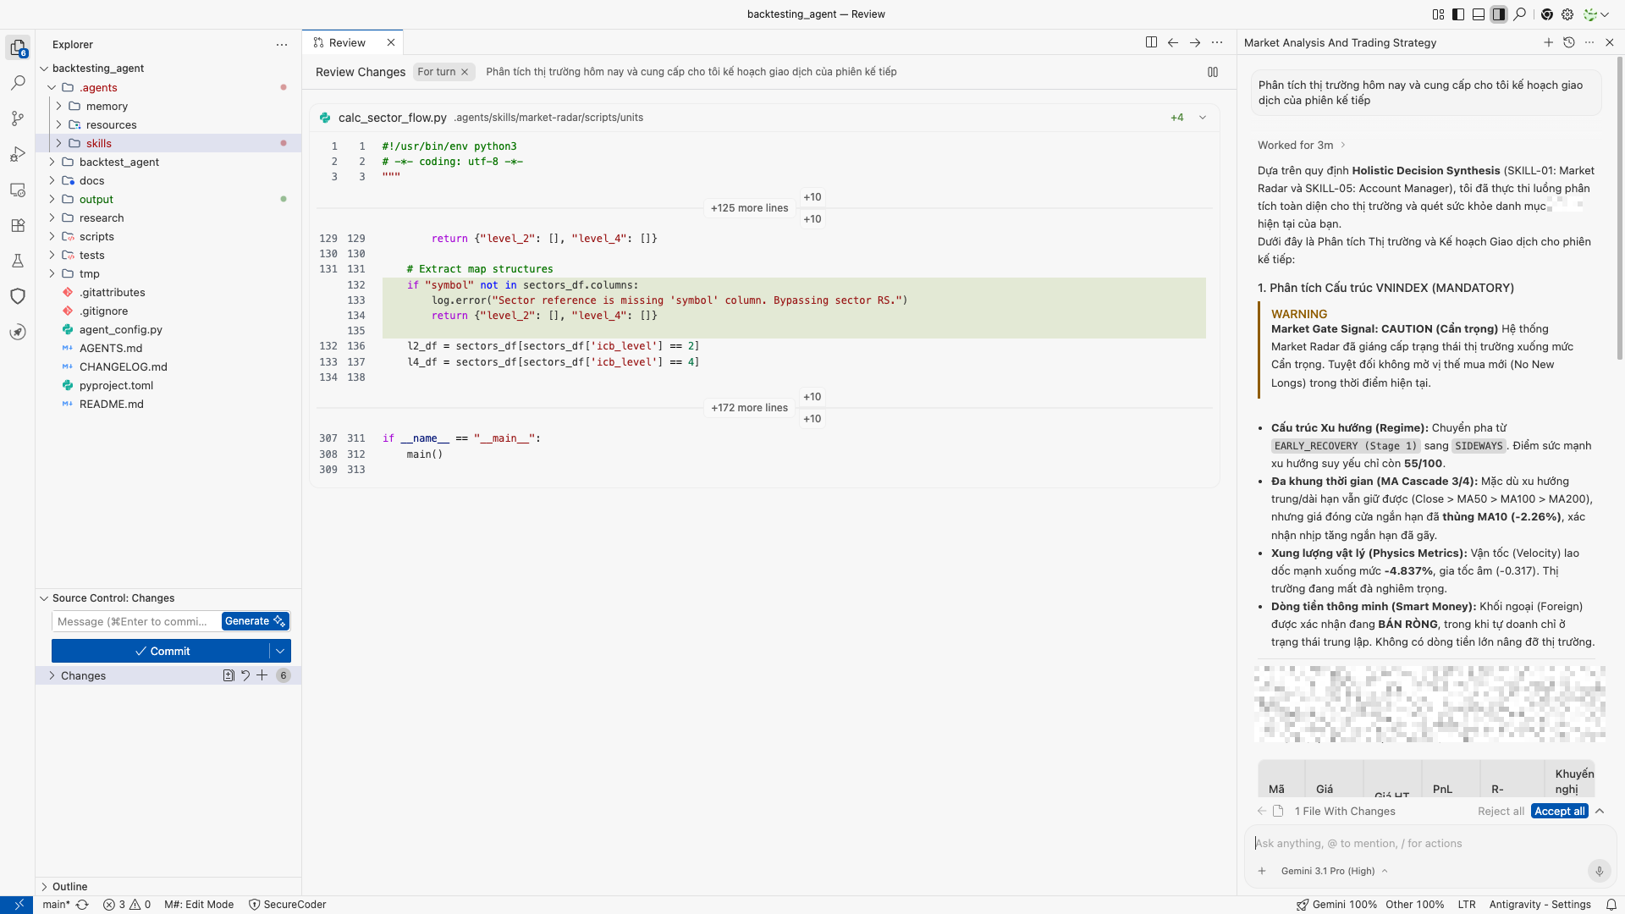Close the Review tab
The height and width of the screenshot is (914, 1625).
(391, 42)
